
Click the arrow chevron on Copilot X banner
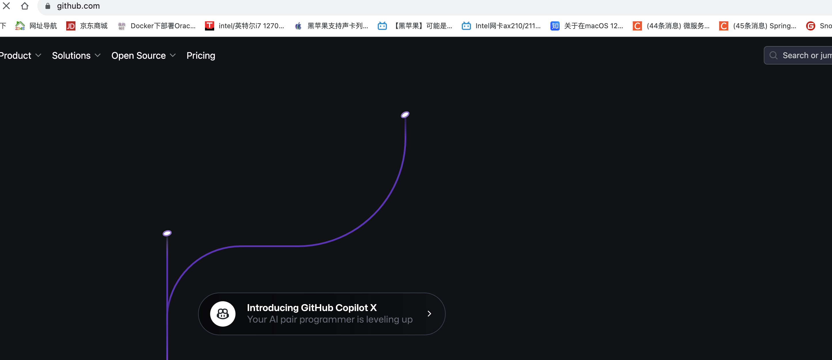429,313
